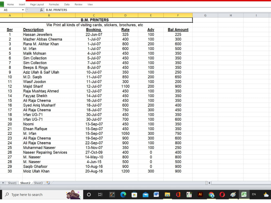Open the Data ribbon tab
This screenshot has width=271, height=203.
click(x=67, y=4)
